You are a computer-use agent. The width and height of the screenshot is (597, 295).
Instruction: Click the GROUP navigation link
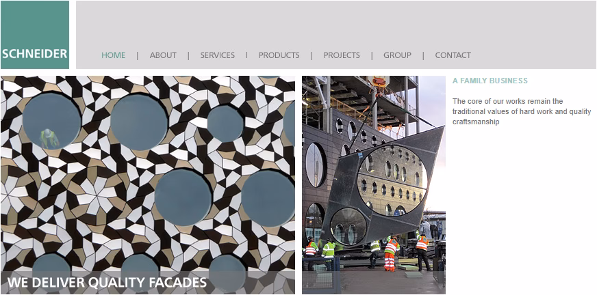pos(397,55)
